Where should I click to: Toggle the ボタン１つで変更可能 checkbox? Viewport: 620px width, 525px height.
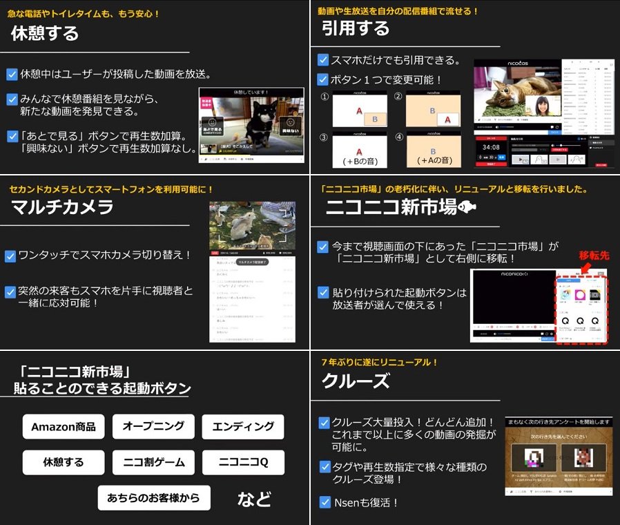coord(323,80)
